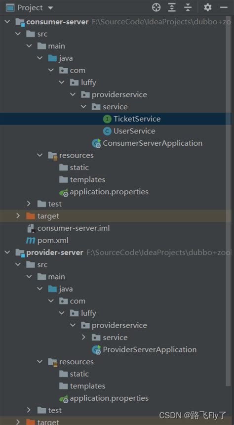Click the Collapse All toolbar icon
Viewport: 234px width, 425px height.
coord(188,7)
